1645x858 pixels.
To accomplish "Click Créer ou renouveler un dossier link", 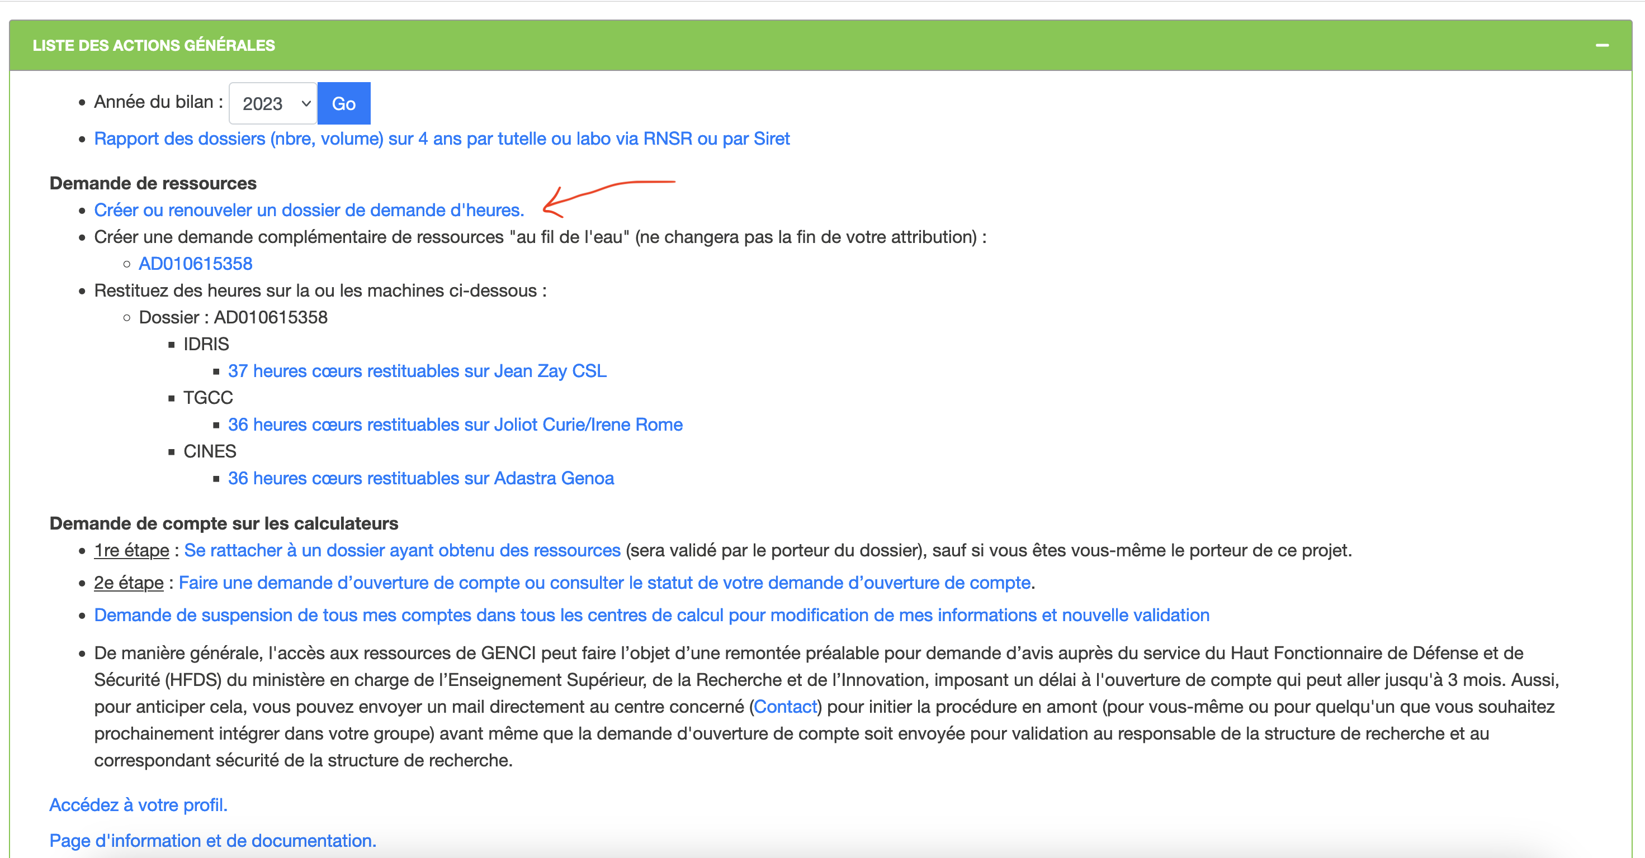I will click(309, 210).
